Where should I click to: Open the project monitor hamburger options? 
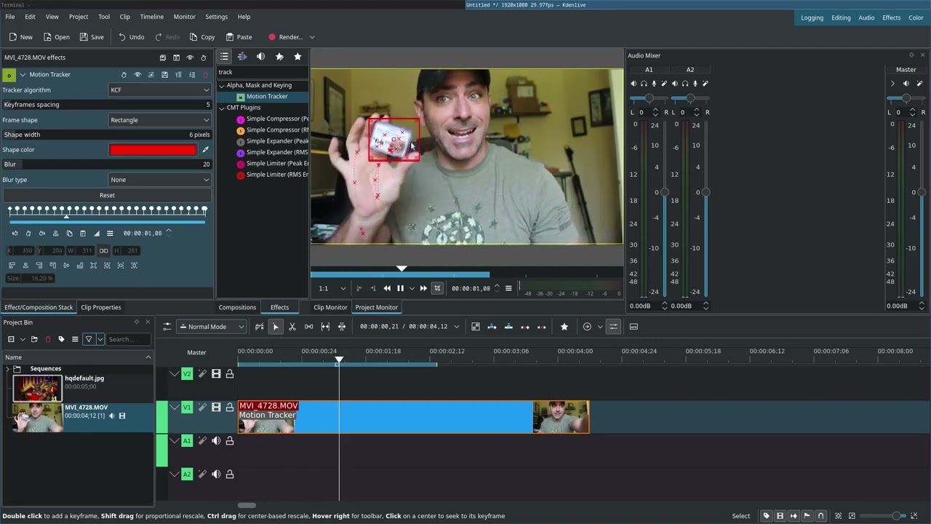508,288
